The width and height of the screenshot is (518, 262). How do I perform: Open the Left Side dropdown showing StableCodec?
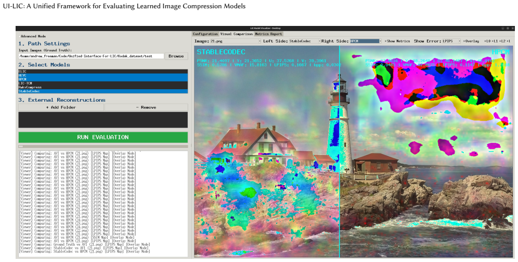(x=304, y=41)
